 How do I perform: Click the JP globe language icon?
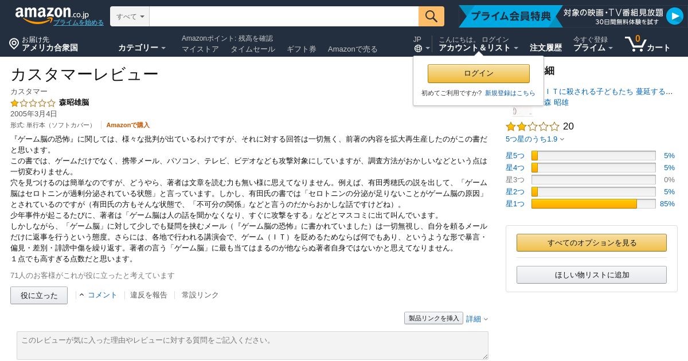coord(418,48)
